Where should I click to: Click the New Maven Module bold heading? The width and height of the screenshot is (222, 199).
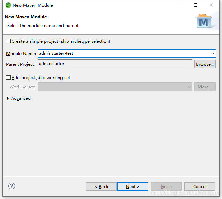pos(26,17)
